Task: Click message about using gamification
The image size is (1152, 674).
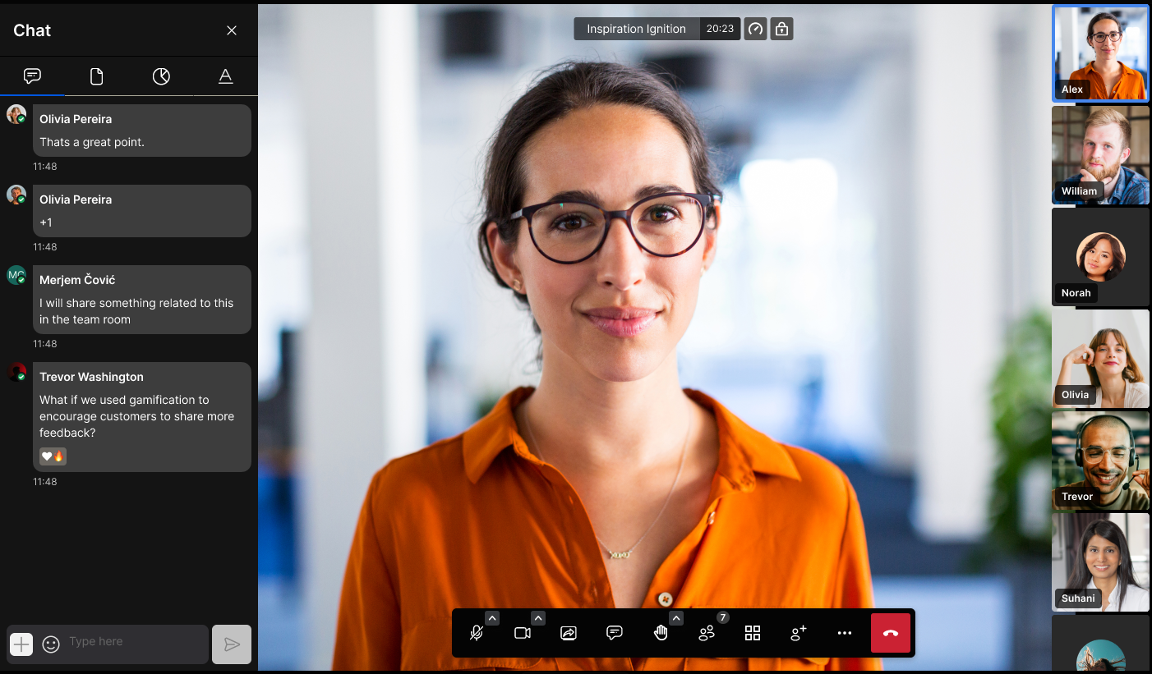Action: (x=137, y=416)
